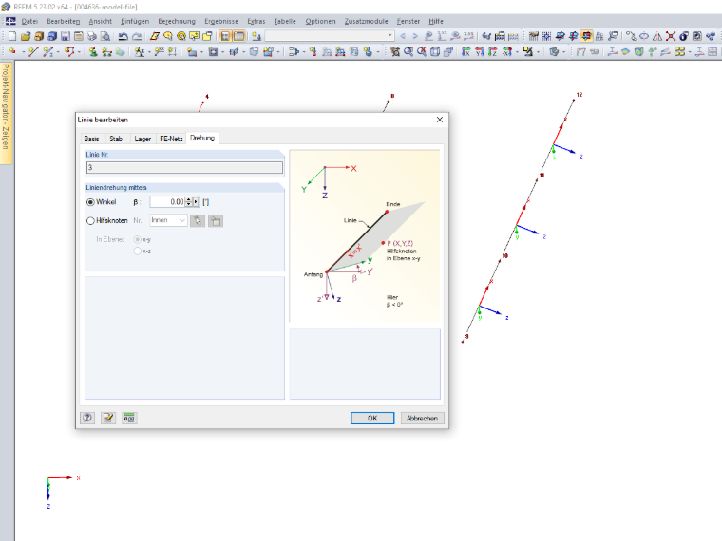Open info about object icon
This screenshot has height=541, width=722.
pos(684,36)
